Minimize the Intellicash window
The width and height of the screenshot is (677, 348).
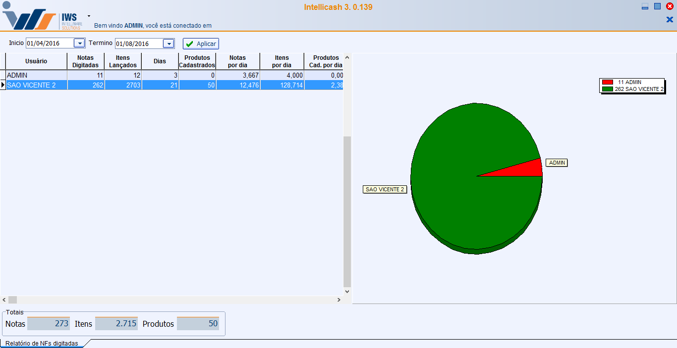click(x=645, y=6)
